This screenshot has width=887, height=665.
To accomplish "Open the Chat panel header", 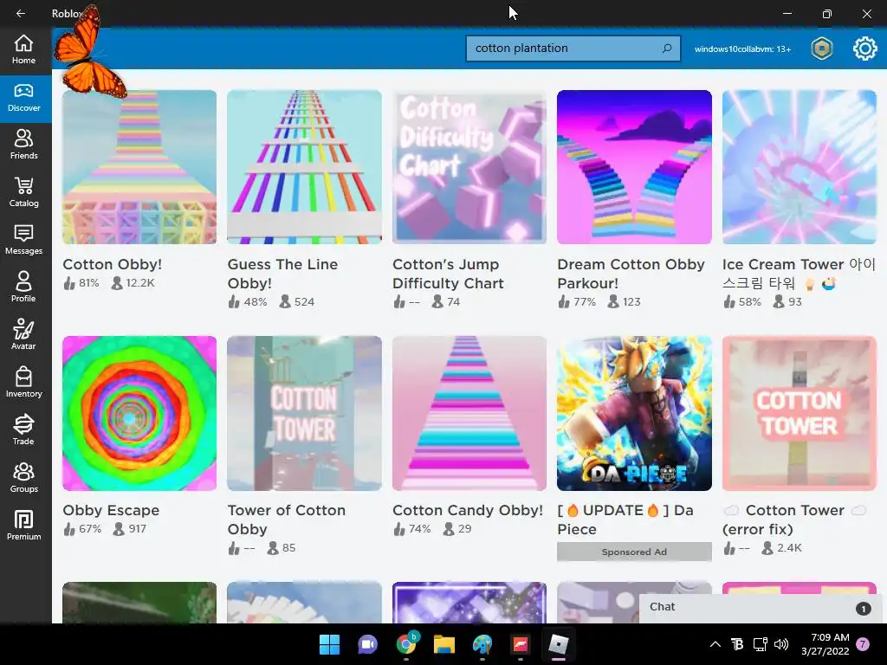I will pyautogui.click(x=761, y=608).
